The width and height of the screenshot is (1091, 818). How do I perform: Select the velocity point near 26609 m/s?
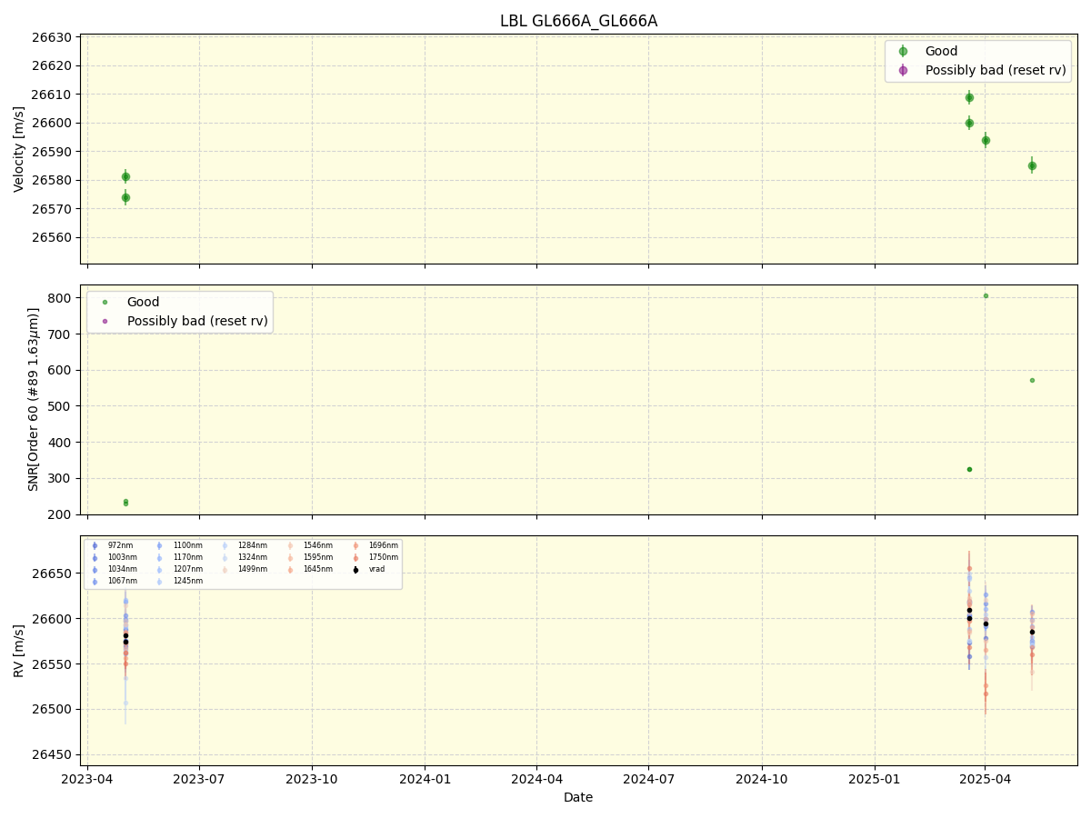[x=969, y=97]
